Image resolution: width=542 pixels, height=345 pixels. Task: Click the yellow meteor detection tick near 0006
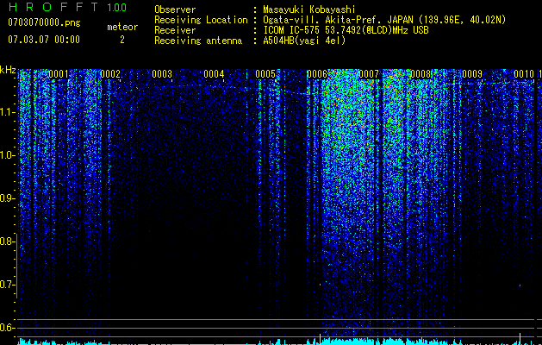pos(320,338)
